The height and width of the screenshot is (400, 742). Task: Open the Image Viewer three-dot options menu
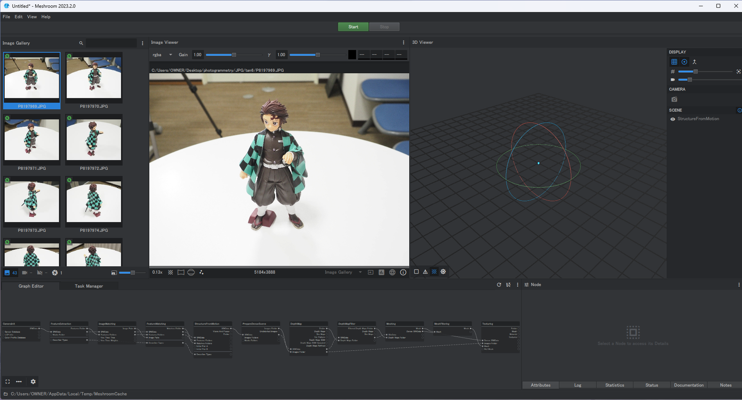coord(403,42)
